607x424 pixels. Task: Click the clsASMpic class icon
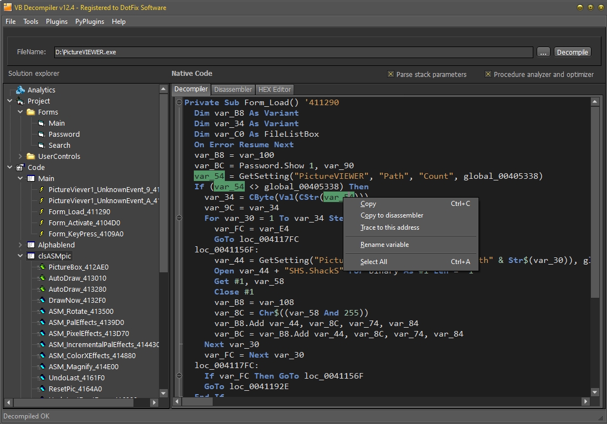[x=31, y=256]
